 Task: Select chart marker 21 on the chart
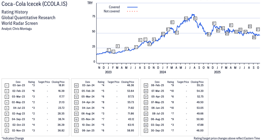coord(231,25)
